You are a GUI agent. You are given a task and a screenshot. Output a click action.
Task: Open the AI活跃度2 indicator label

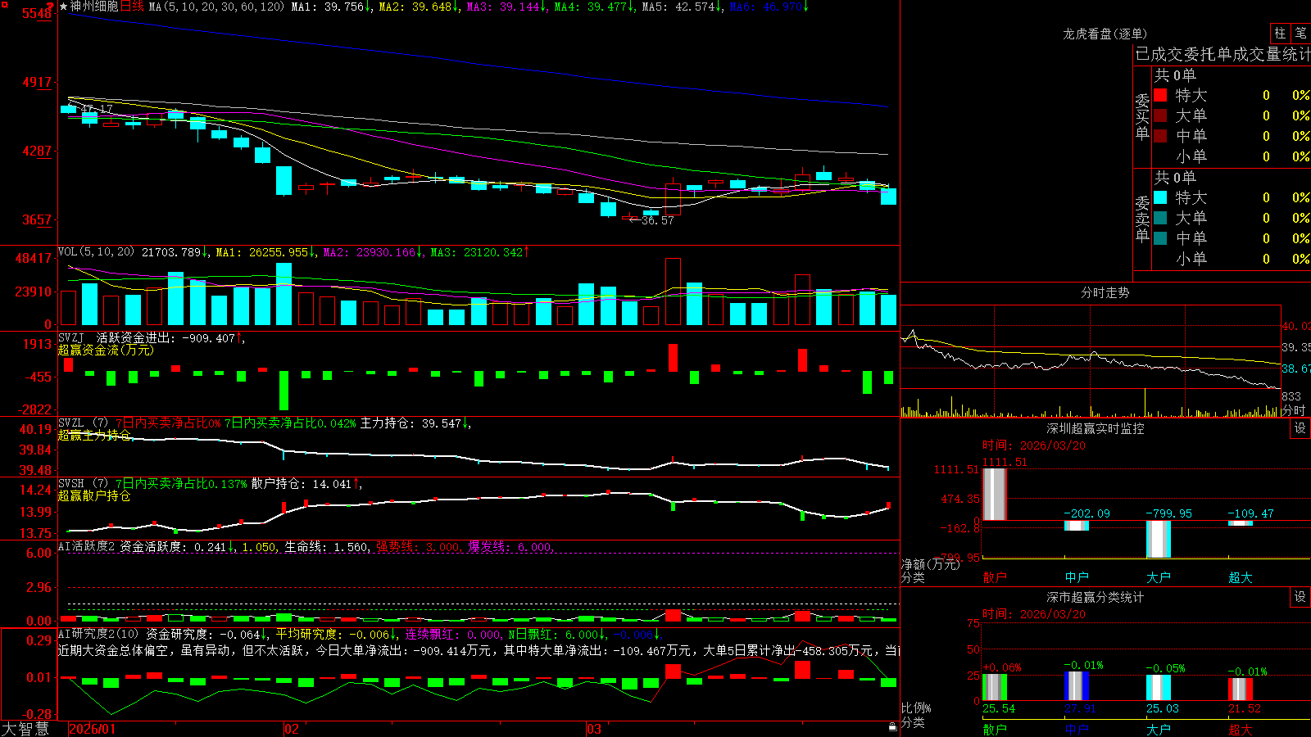pos(87,547)
